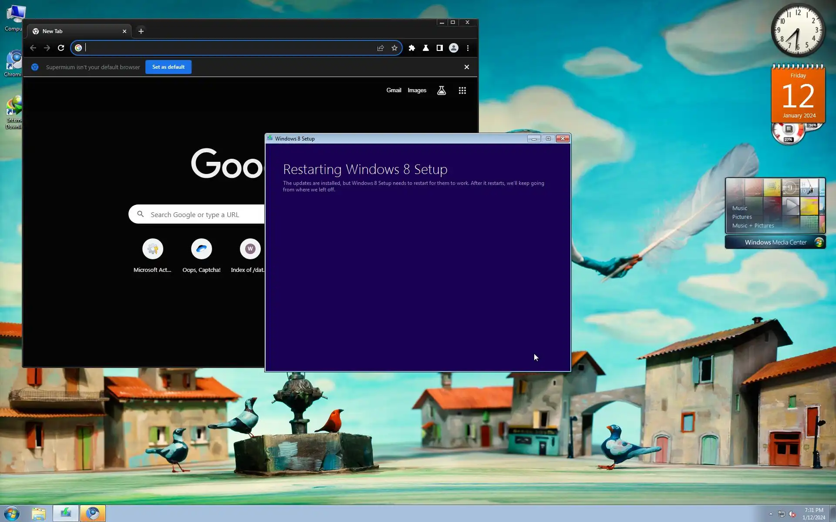The height and width of the screenshot is (522, 836).
Task: Focus the browser address bar
Action: pos(226,48)
